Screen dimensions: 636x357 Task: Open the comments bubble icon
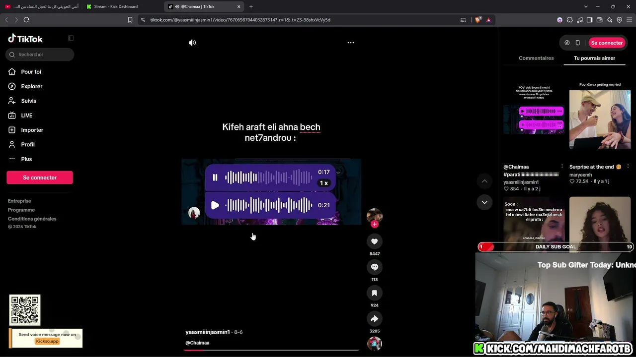coord(375,267)
